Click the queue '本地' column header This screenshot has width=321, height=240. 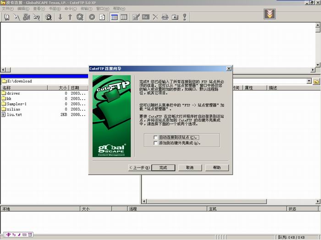(x=40, y=209)
